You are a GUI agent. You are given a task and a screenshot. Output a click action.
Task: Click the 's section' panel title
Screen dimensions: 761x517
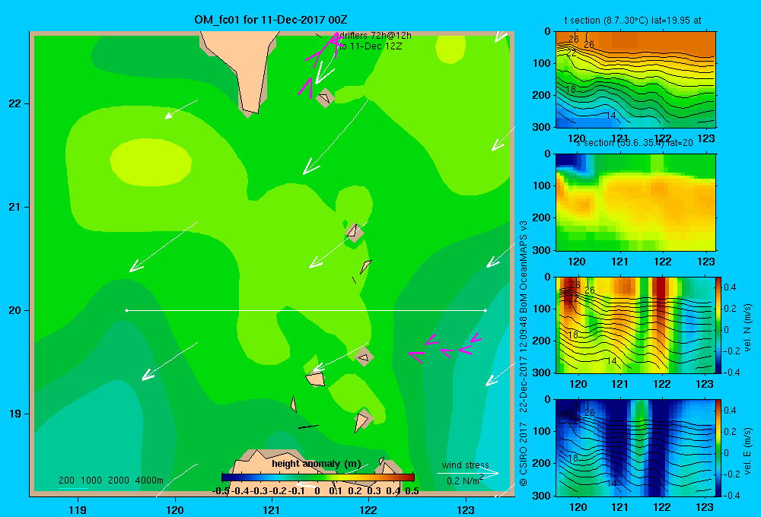pos(635,143)
